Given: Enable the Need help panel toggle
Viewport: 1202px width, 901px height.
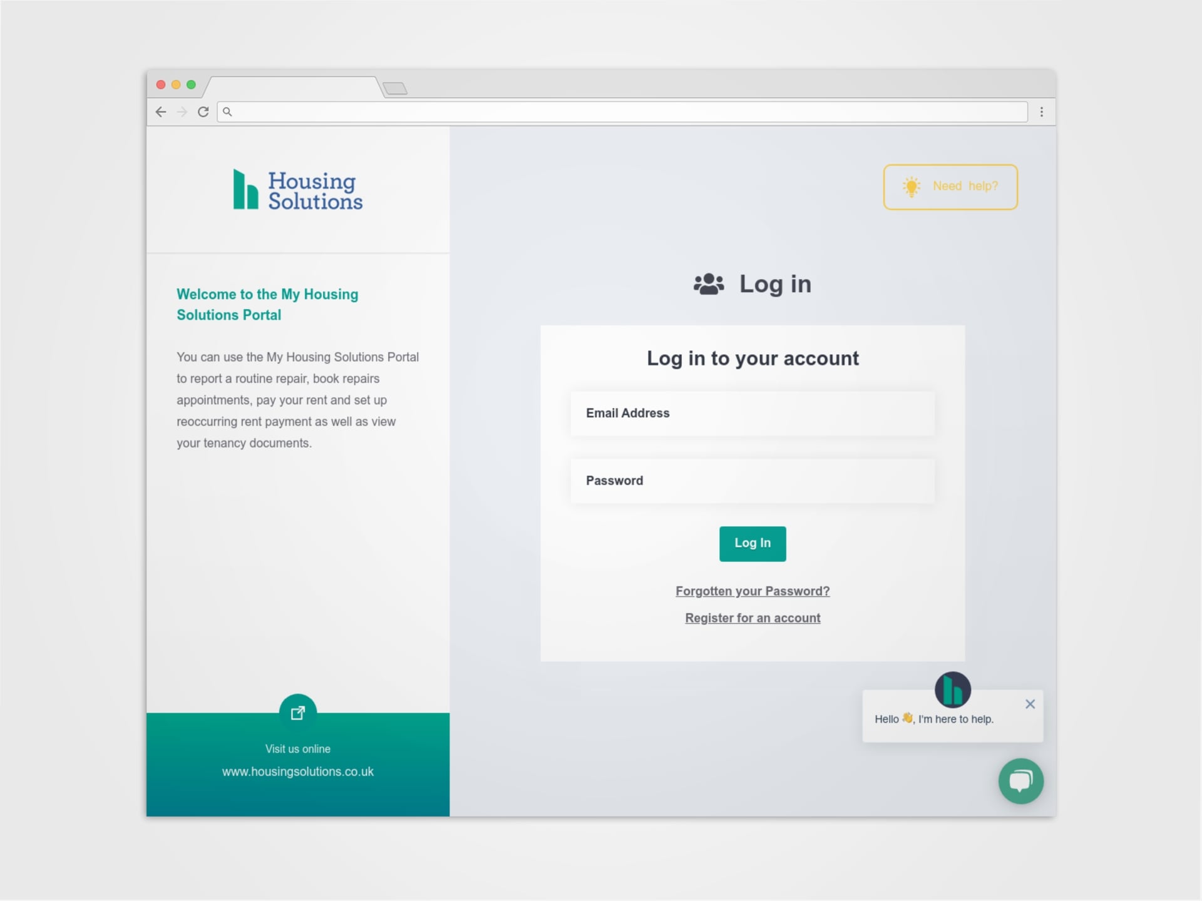Looking at the screenshot, I should coord(948,187).
